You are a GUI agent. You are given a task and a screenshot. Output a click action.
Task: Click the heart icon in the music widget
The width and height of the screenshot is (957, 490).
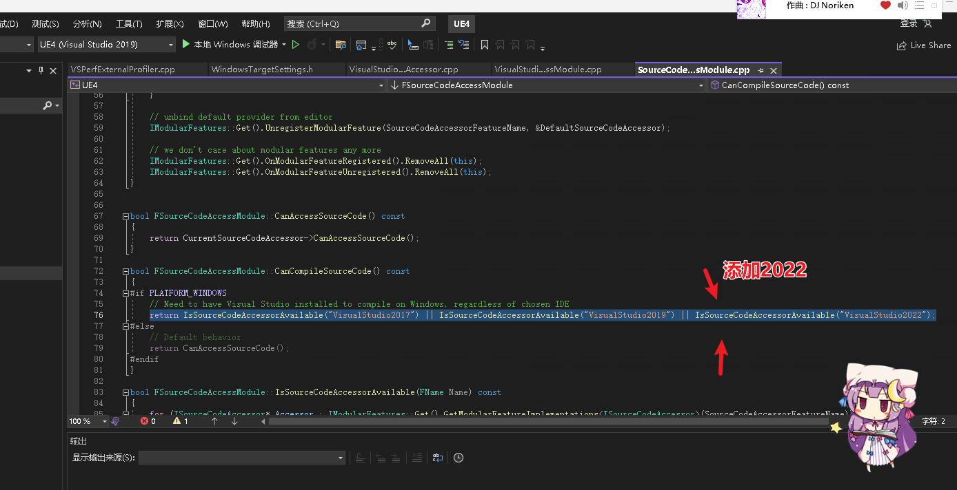tap(885, 6)
